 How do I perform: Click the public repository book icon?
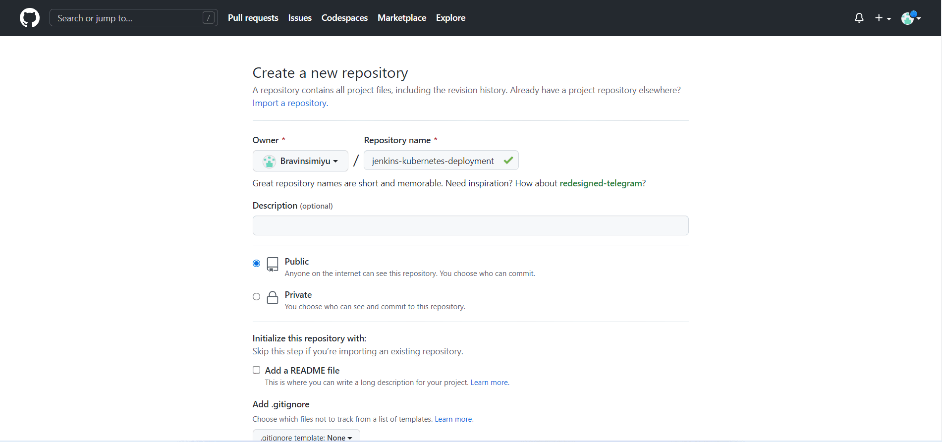click(x=273, y=264)
